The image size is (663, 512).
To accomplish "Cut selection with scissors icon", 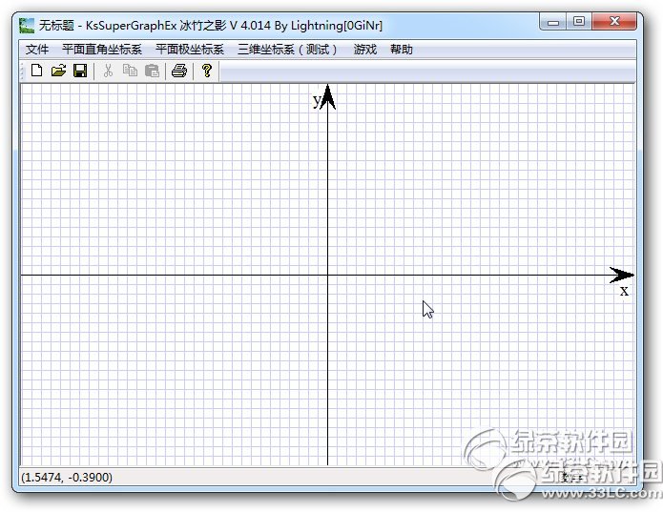I will [108, 71].
